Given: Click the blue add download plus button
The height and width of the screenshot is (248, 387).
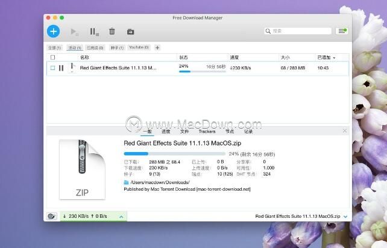Looking at the screenshot, I should coord(53,31).
